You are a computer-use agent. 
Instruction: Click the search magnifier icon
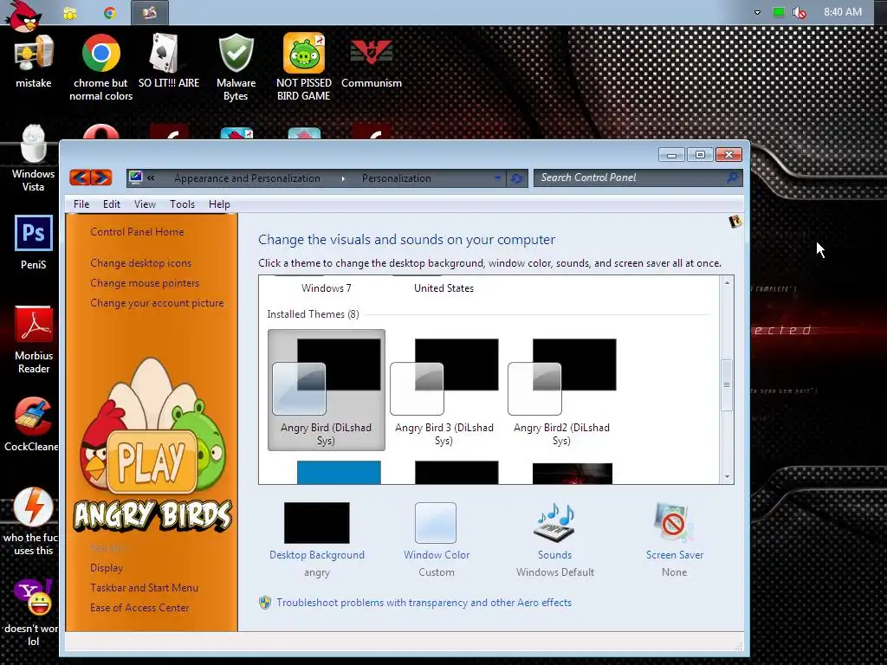[732, 178]
